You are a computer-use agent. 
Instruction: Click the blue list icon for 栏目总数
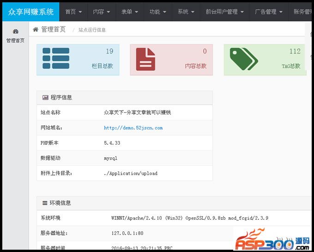click(56, 58)
